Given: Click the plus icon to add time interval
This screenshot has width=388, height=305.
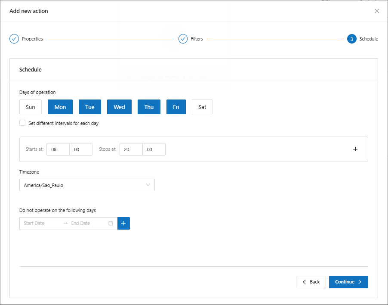Looking at the screenshot, I should coord(355,149).
